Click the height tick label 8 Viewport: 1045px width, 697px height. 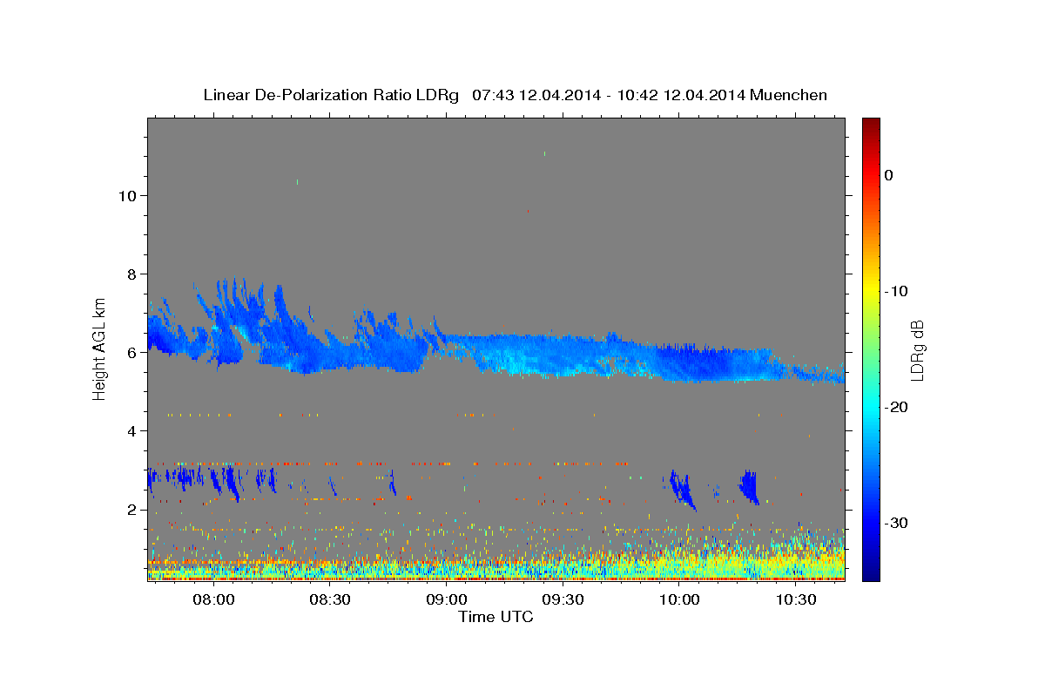(131, 274)
